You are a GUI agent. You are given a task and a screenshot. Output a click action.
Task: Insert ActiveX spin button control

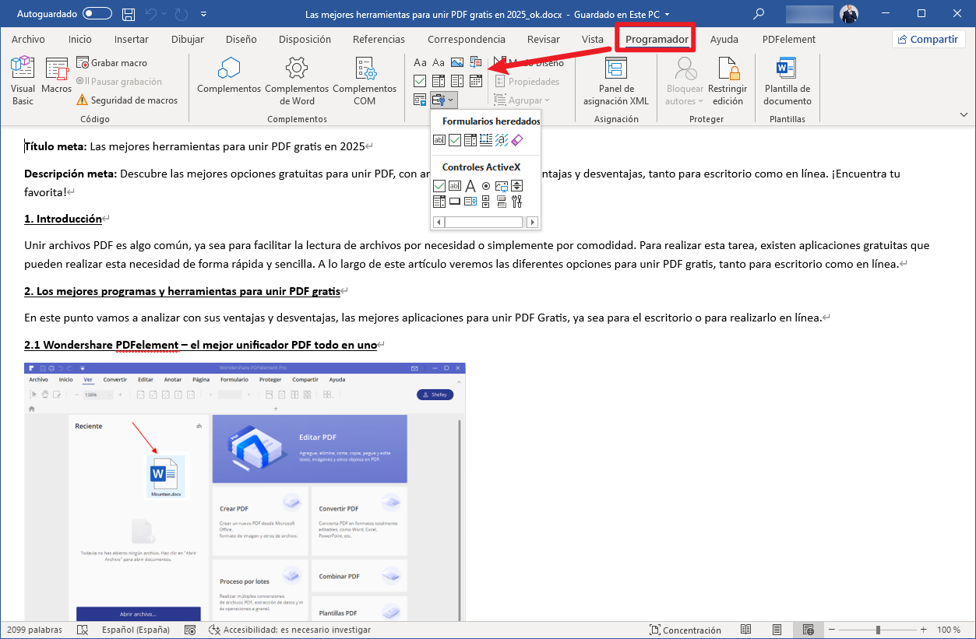tap(517, 185)
